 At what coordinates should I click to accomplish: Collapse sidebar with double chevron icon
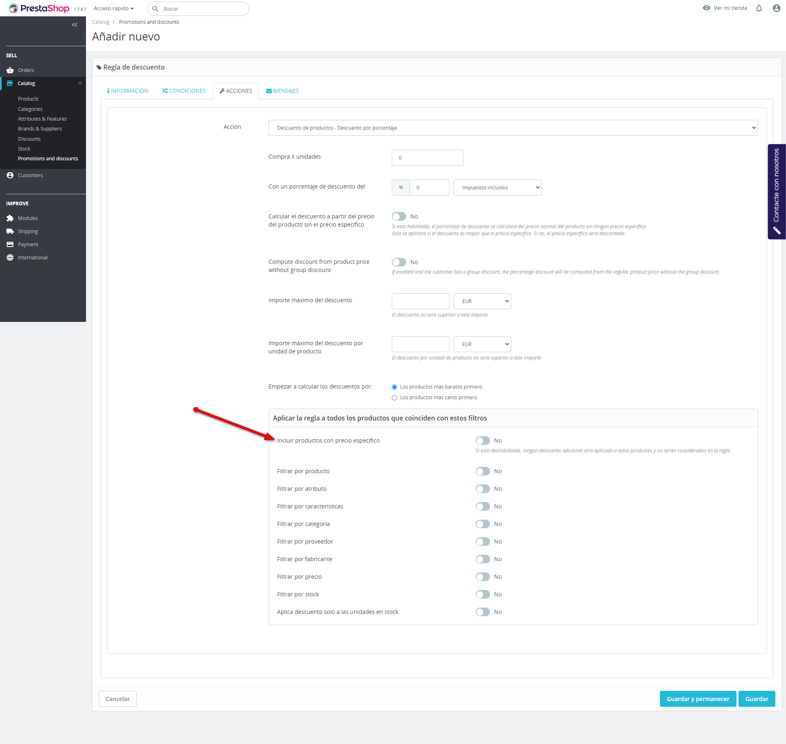(x=75, y=25)
